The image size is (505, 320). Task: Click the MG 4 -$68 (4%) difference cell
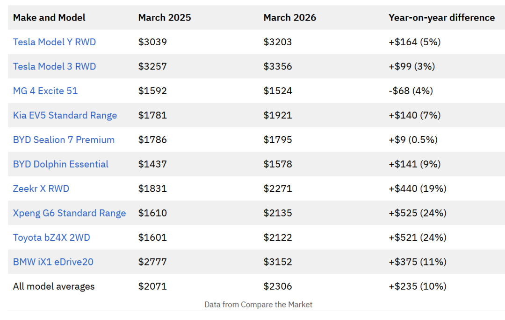[x=411, y=91]
